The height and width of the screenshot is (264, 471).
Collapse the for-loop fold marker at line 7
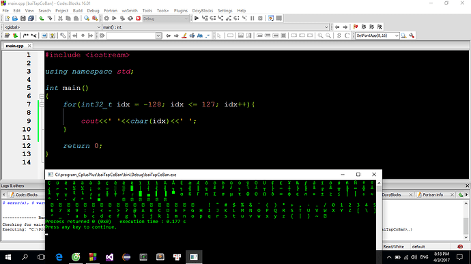coord(42,104)
